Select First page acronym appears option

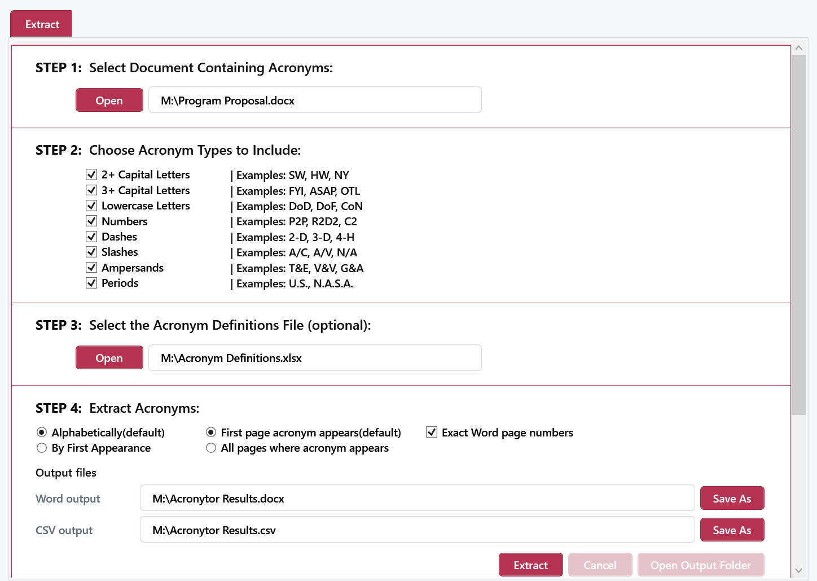pos(211,433)
